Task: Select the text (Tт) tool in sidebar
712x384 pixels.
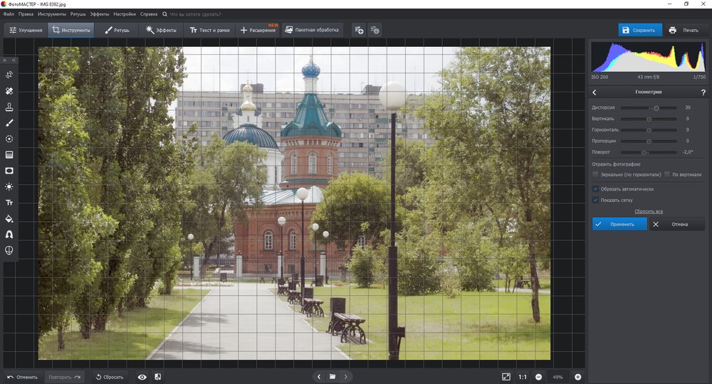Action: [9, 203]
